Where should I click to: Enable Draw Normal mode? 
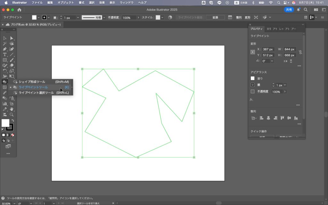pyautogui.click(x=4, y=140)
